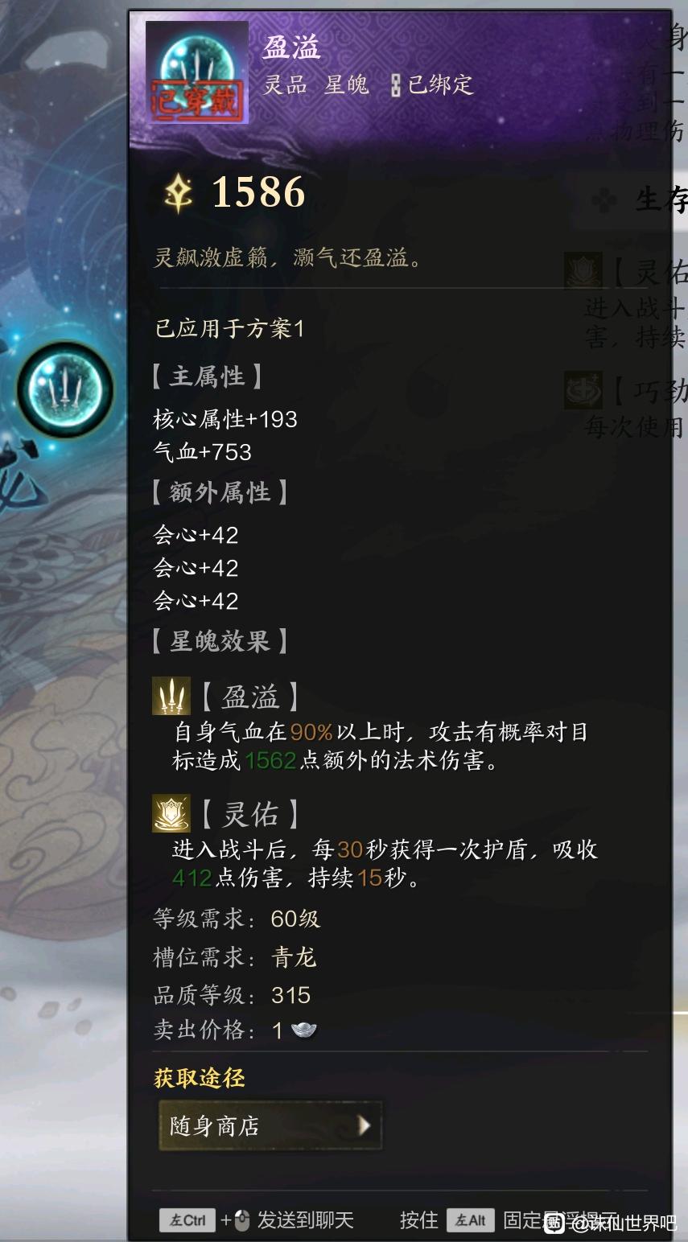Click the 灵佑 shield effect icon
Image resolution: width=688 pixels, height=1242 pixels.
171,813
